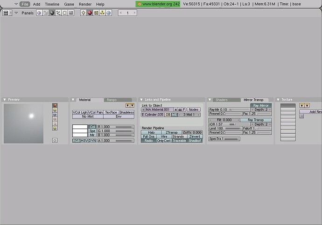Select the top texture channel slot
The height and width of the screenshot is (225, 322).
point(288,105)
